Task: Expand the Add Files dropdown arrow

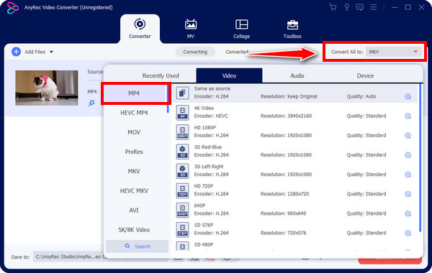Action: point(52,52)
